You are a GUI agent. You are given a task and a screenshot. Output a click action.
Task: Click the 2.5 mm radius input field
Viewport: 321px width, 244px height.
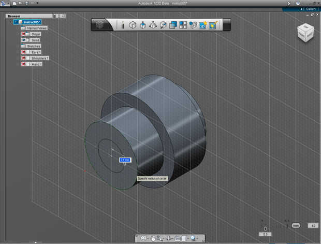[125, 160]
